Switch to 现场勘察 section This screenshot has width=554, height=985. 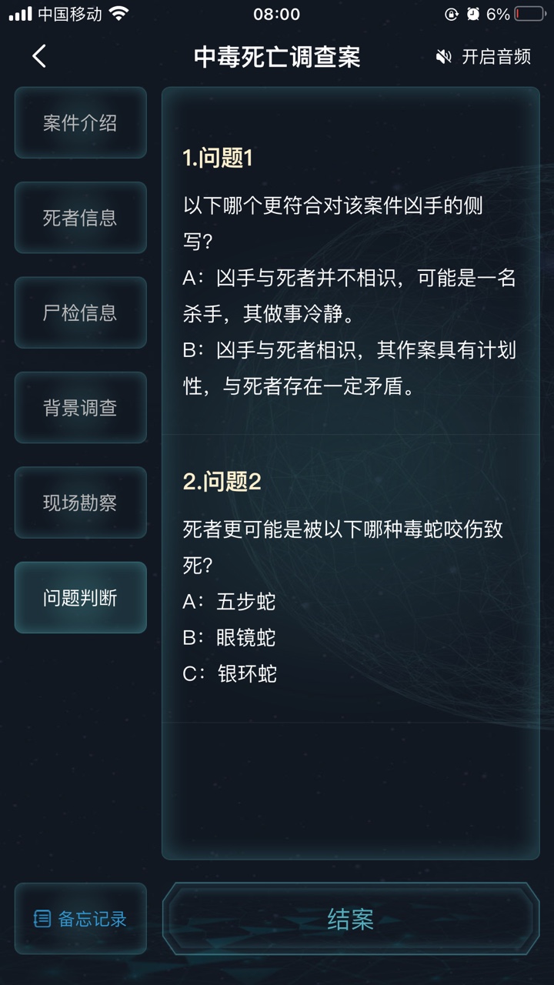[x=80, y=503]
